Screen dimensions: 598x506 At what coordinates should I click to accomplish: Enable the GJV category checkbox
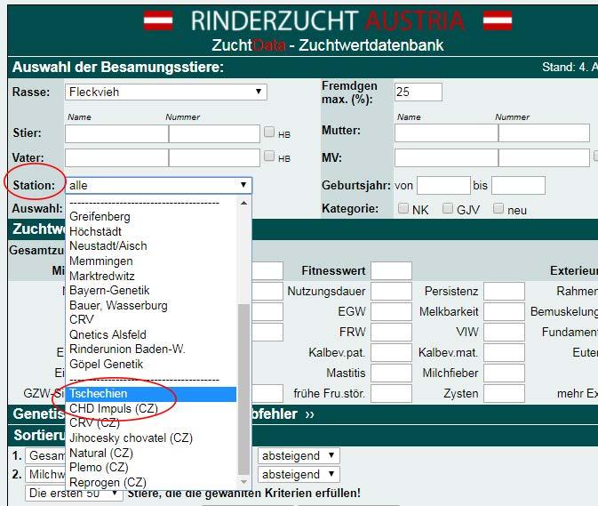(x=448, y=208)
